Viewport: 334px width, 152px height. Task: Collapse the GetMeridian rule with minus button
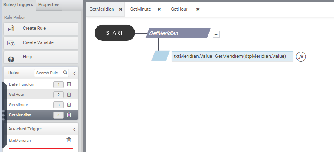[x=216, y=34]
